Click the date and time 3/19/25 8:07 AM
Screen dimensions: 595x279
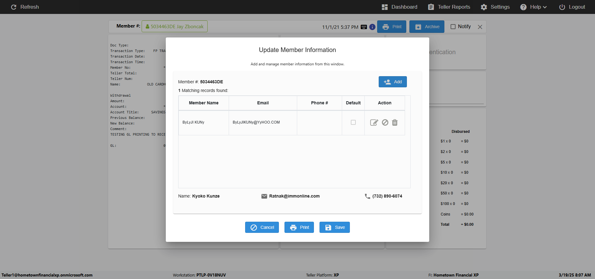[x=575, y=275]
